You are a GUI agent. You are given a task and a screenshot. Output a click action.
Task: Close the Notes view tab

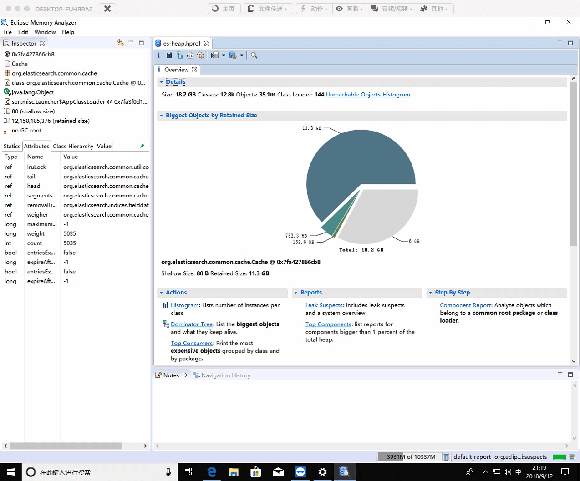coord(185,375)
